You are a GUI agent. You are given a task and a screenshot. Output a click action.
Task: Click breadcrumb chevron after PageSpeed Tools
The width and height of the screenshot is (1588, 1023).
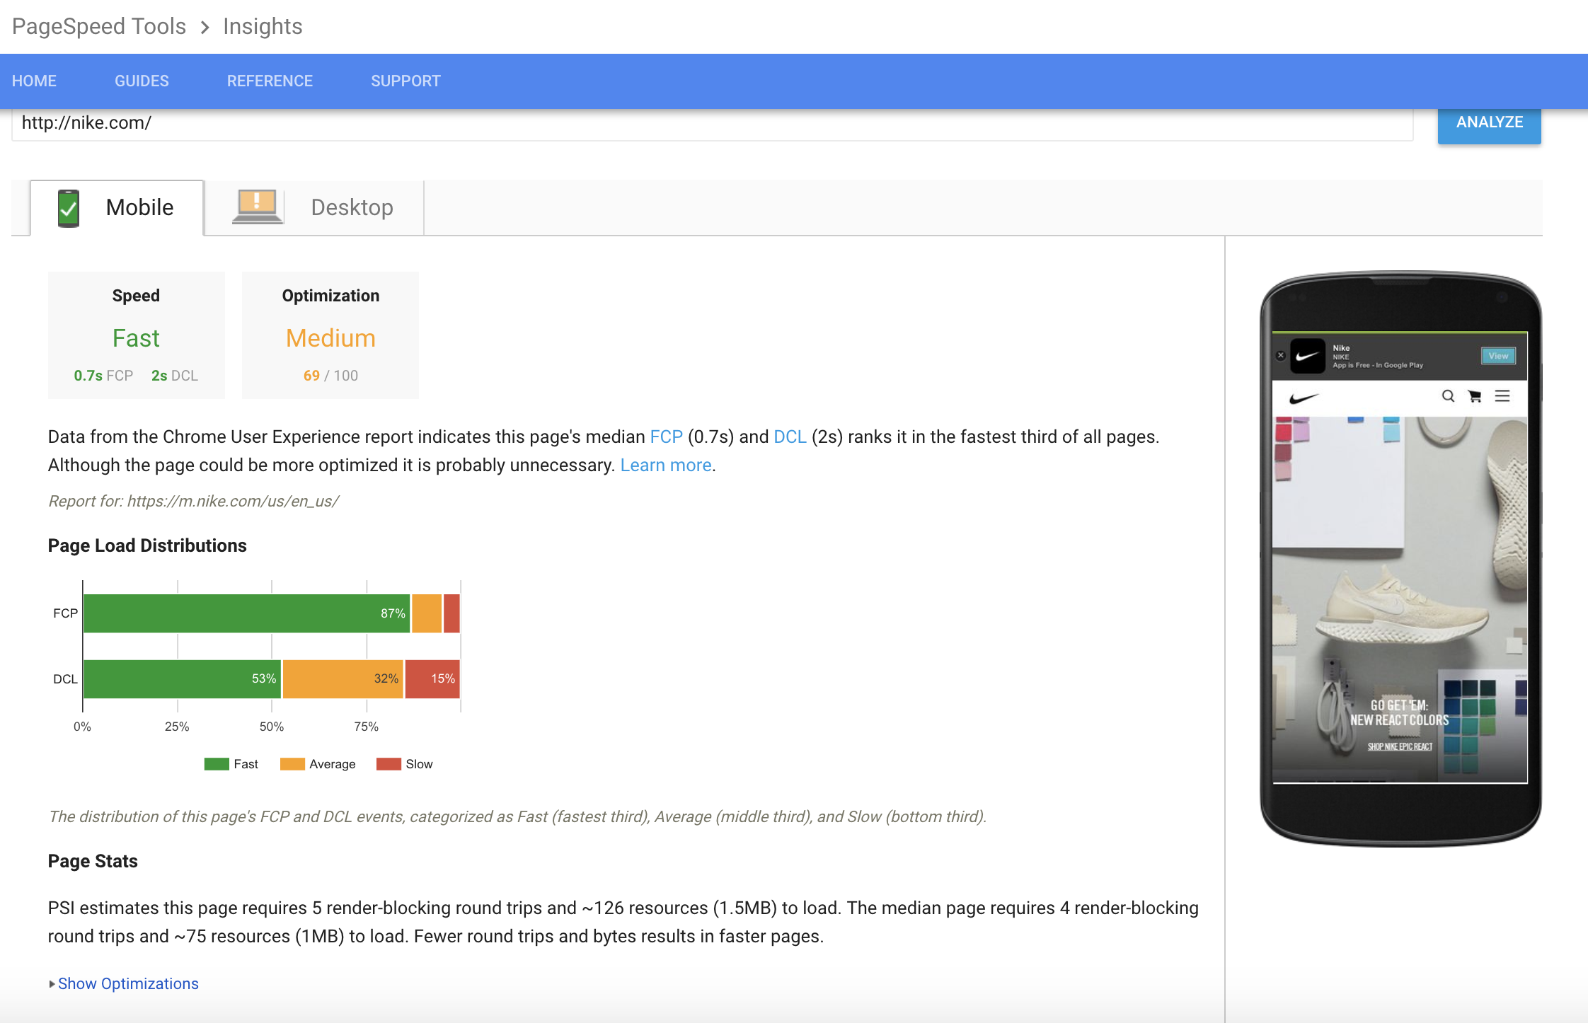pos(205,27)
